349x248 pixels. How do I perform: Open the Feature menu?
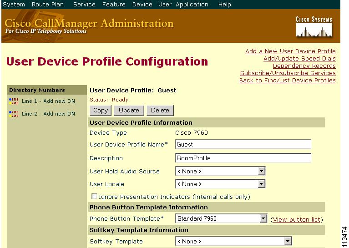tap(114, 4)
